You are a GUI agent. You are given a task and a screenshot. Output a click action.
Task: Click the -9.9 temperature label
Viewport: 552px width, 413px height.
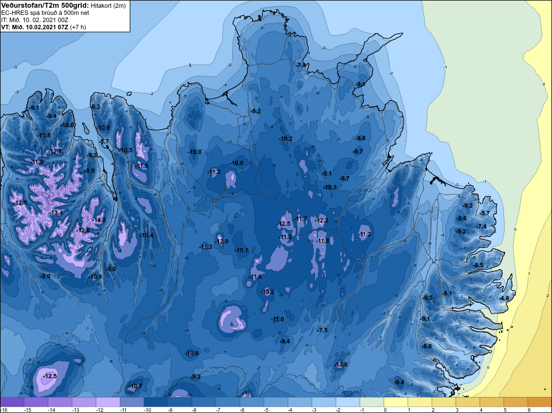(x=89, y=171)
